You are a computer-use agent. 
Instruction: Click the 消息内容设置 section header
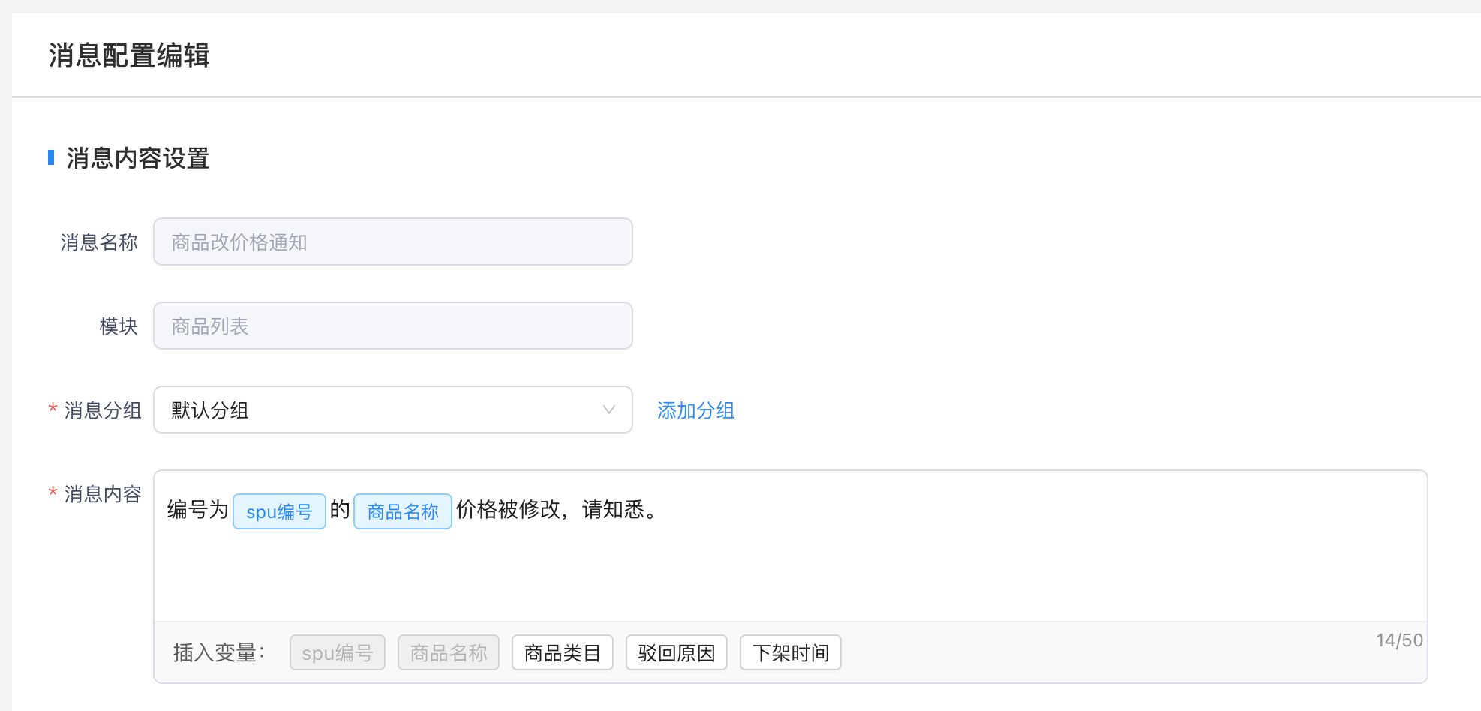137,159
